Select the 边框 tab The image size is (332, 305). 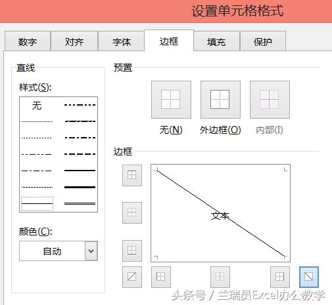tap(169, 41)
